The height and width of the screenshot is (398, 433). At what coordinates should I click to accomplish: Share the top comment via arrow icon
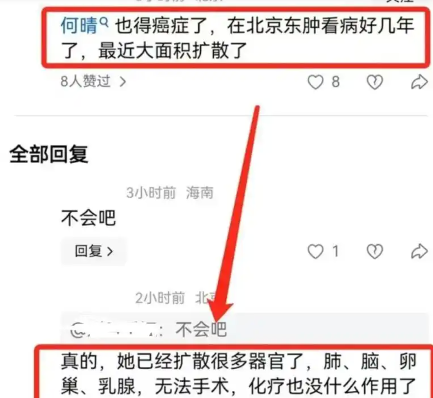pyautogui.click(x=419, y=82)
